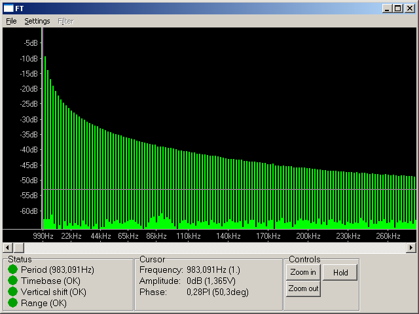Screen dimensions: 419x314
Task: Click the 110kHz frequency axis label
Action: (189, 235)
